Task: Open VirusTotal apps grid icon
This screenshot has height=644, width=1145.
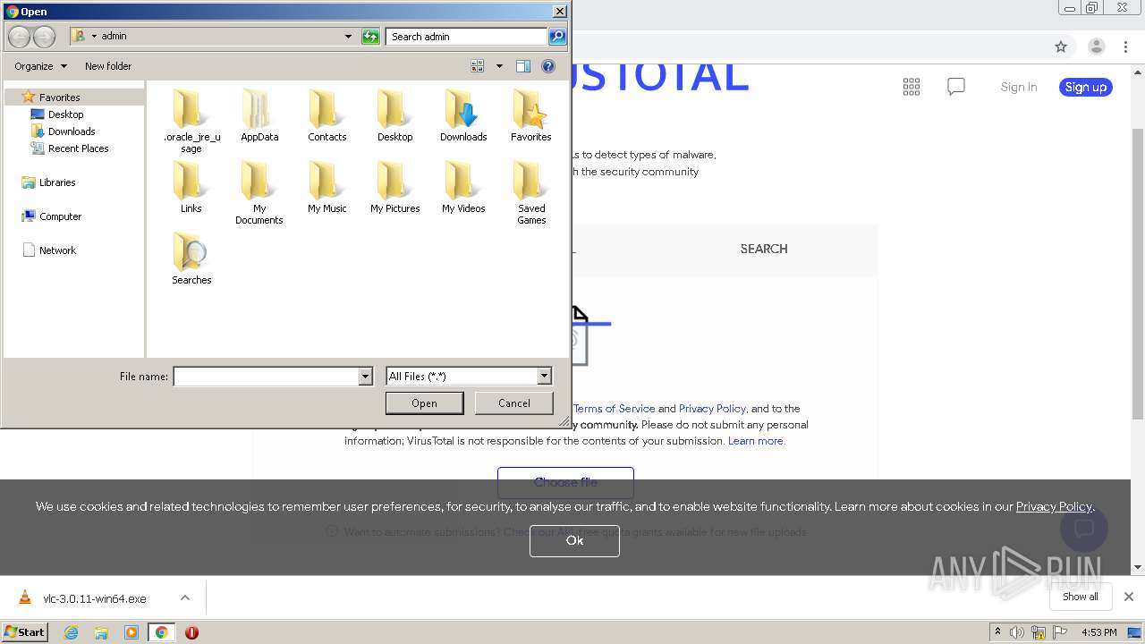Action: coord(912,87)
